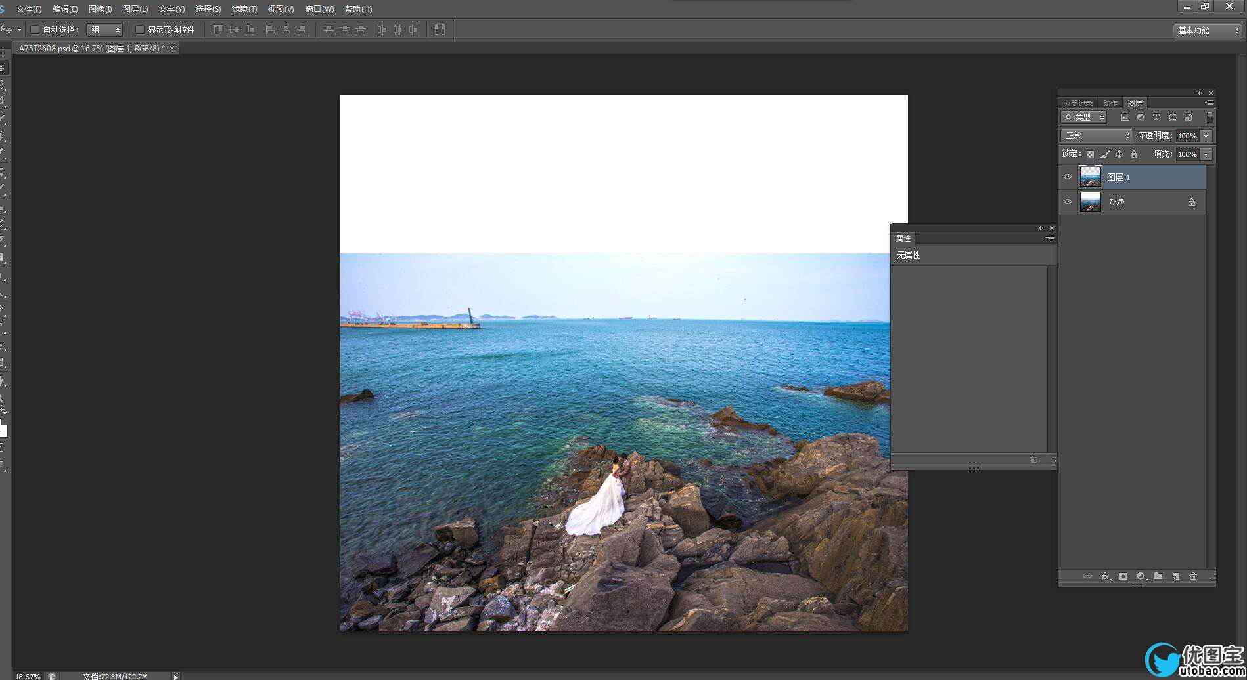Create new fill or adjustment layer

[1141, 576]
